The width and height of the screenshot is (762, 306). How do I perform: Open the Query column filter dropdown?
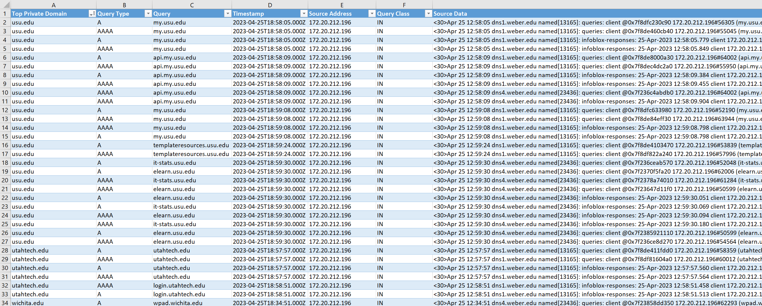click(228, 14)
